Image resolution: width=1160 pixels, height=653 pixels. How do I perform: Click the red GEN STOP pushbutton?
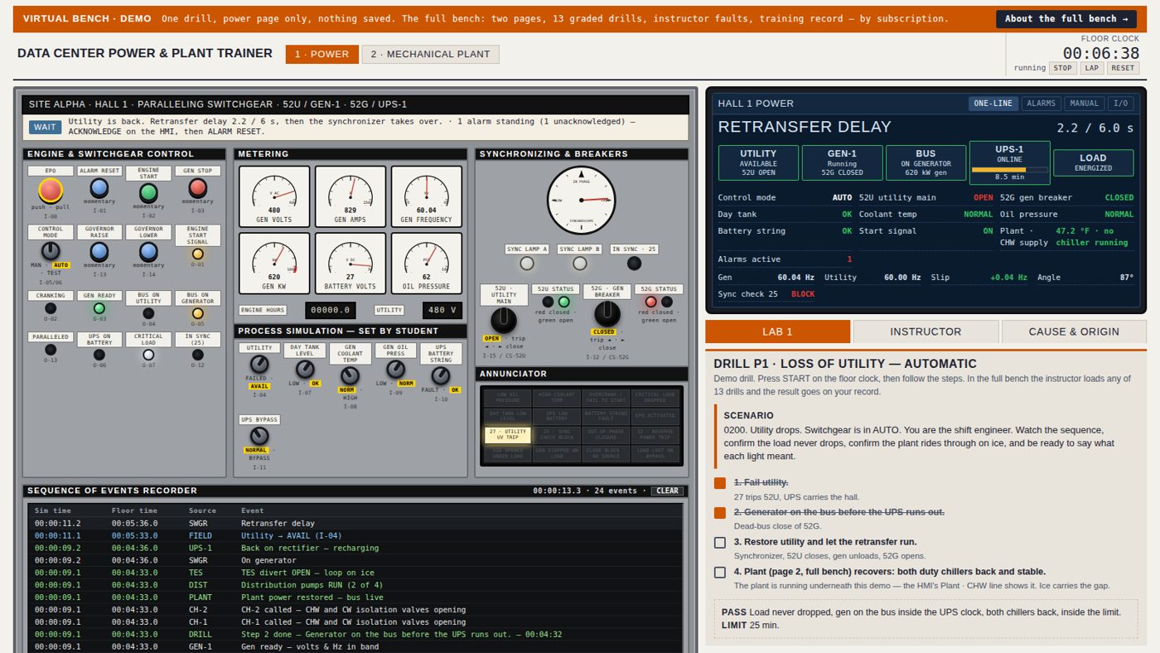point(197,188)
